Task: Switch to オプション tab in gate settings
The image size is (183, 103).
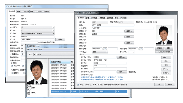Action: click(x=26, y=12)
